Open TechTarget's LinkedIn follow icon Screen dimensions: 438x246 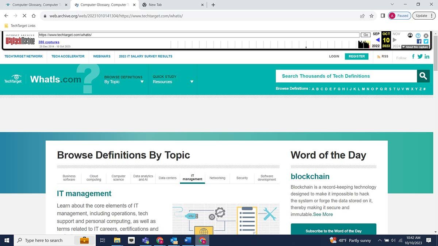pyautogui.click(x=427, y=56)
